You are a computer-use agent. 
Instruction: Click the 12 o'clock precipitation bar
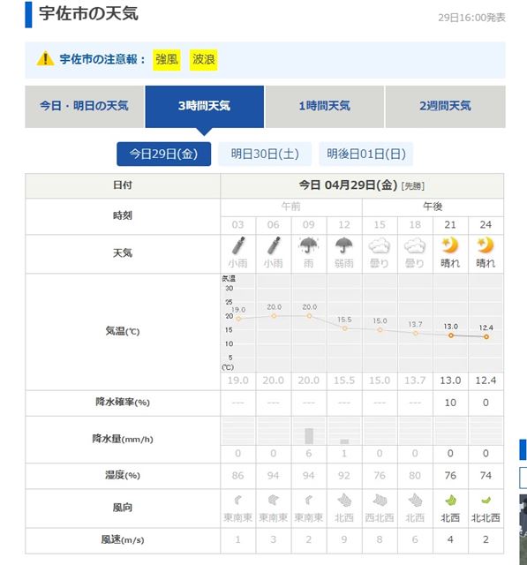pos(344,441)
